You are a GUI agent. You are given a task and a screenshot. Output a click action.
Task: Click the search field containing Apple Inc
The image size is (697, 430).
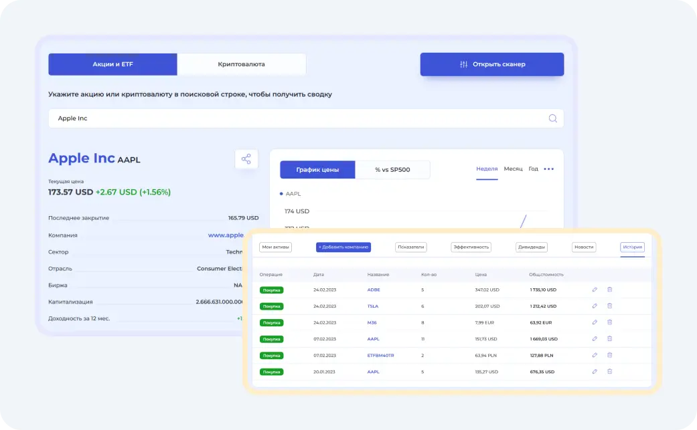point(295,118)
